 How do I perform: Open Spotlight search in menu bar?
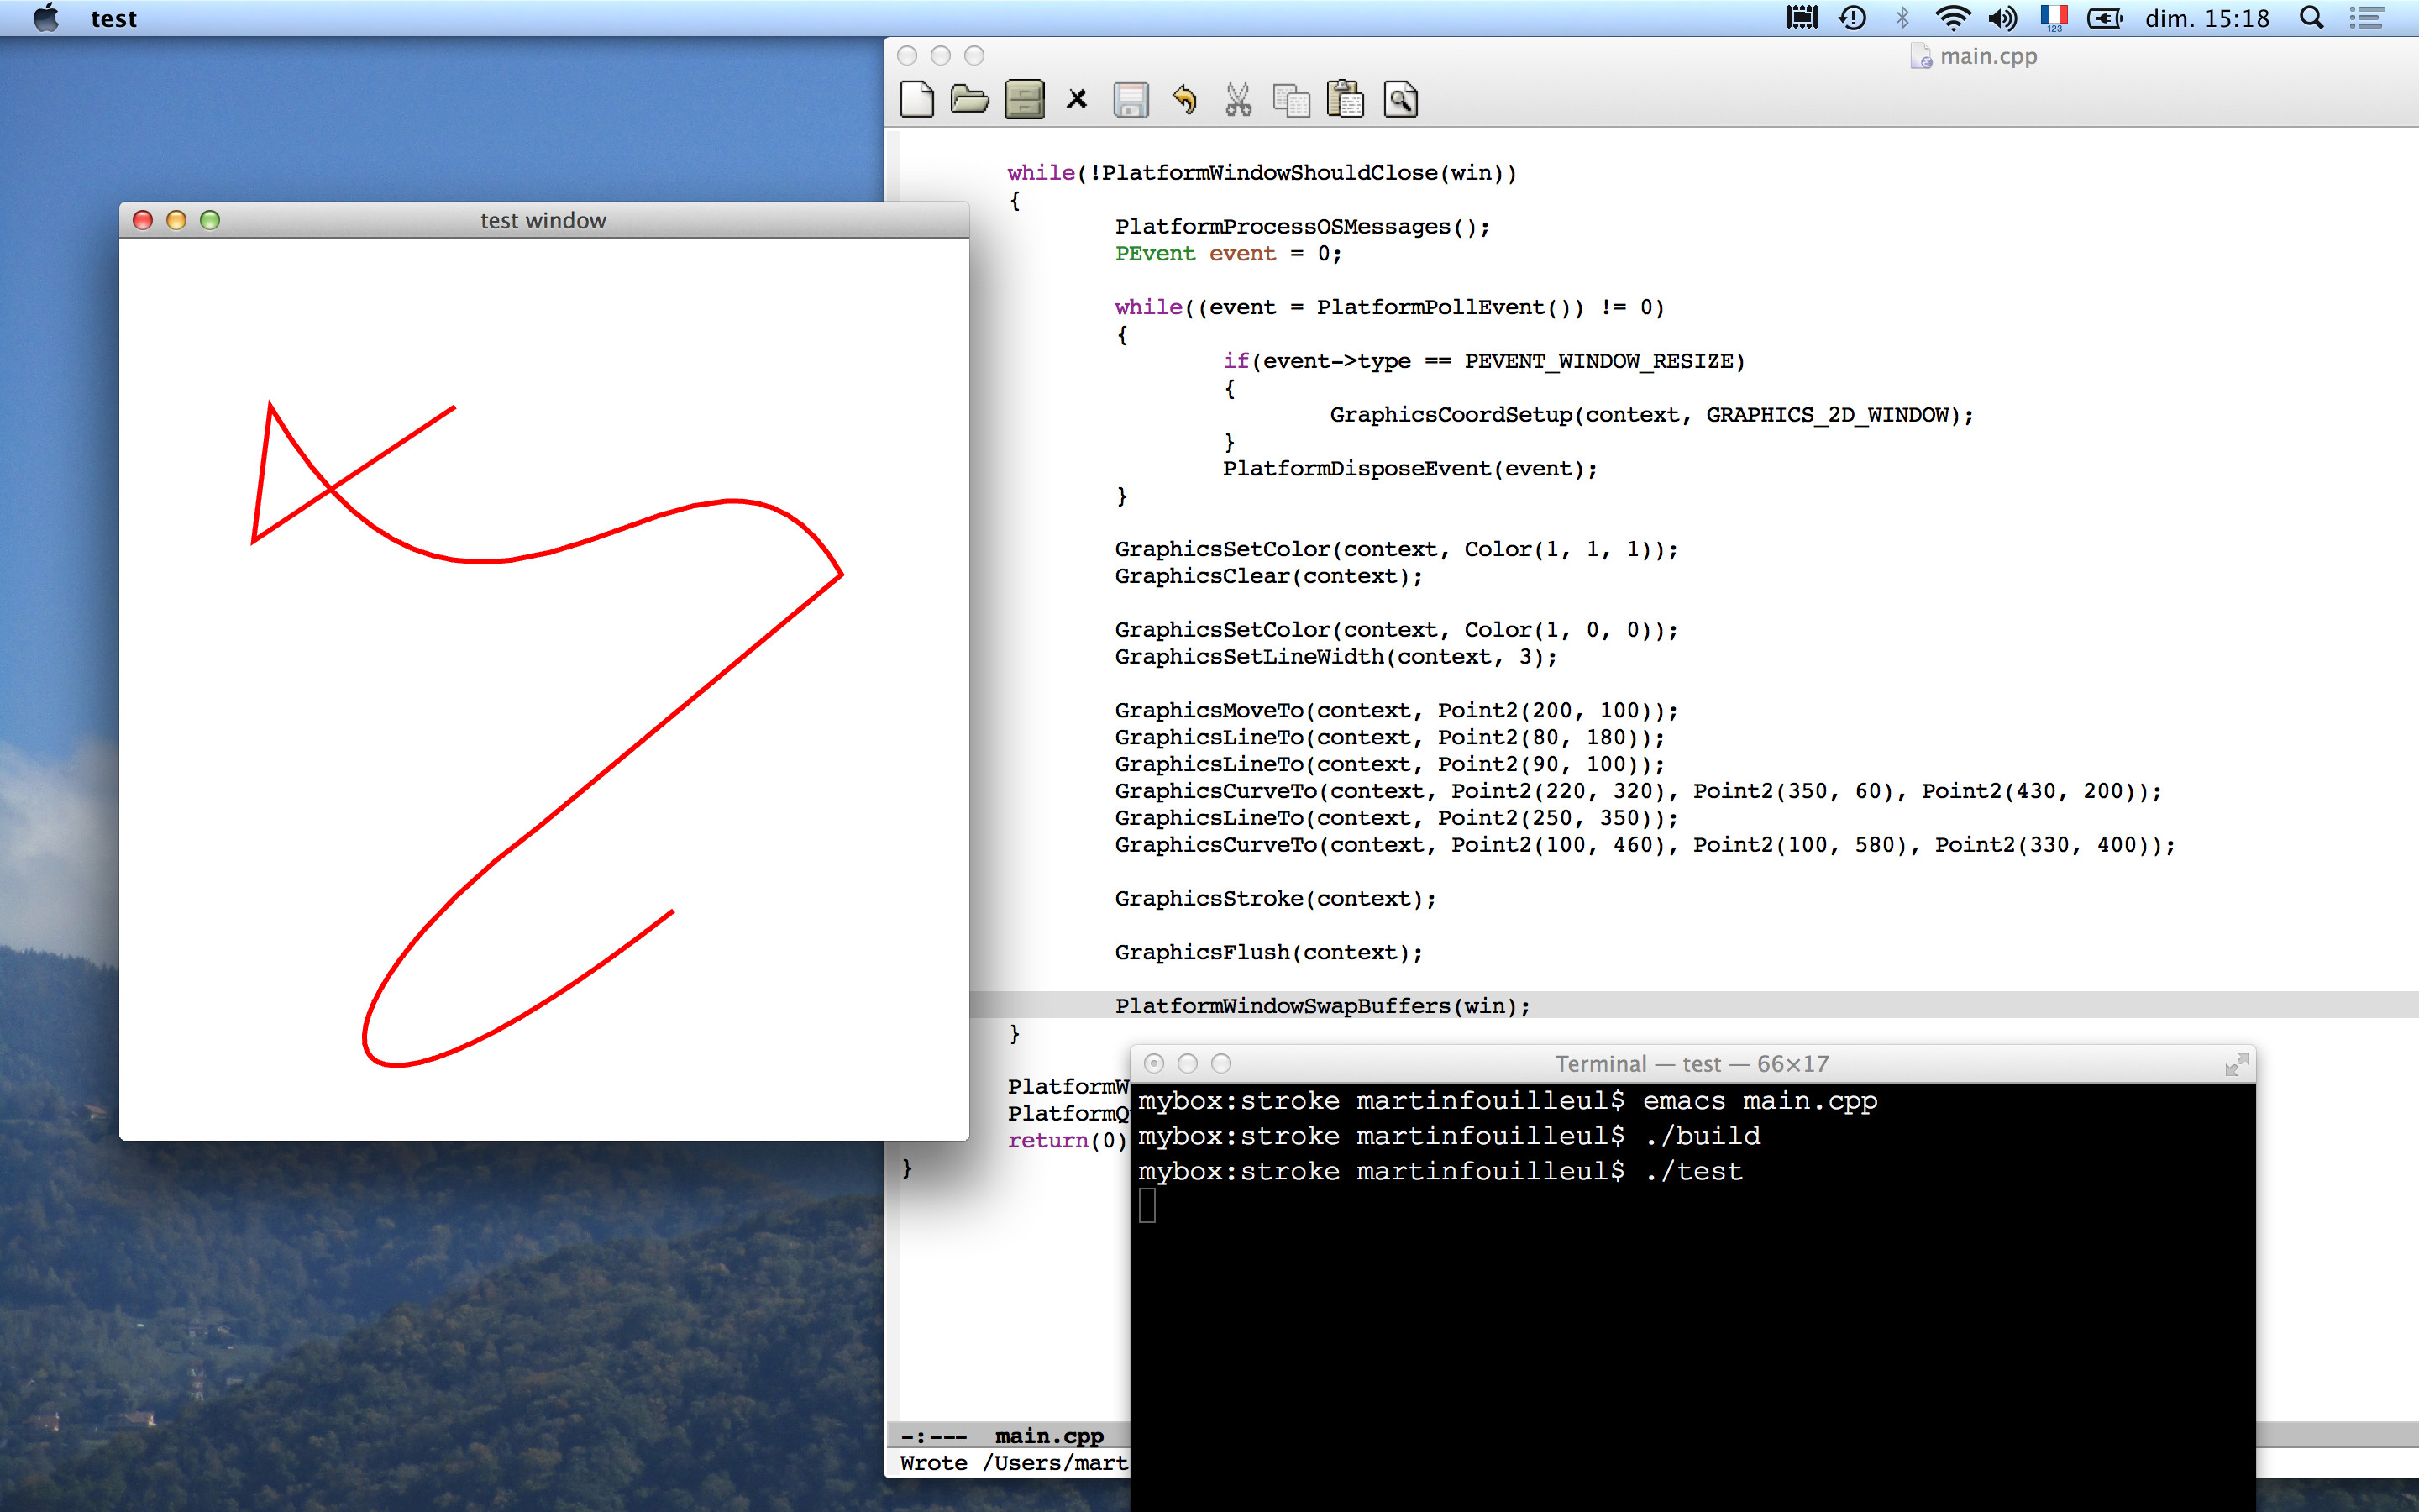(2312, 18)
